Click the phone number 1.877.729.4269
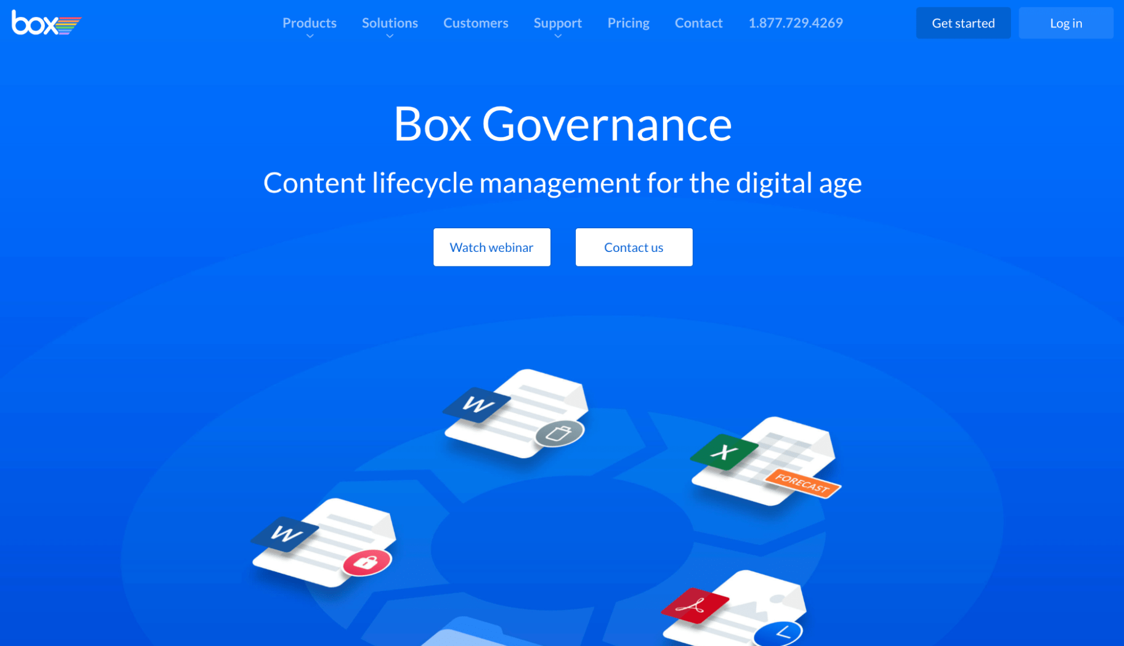This screenshot has height=646, width=1124. tap(795, 23)
